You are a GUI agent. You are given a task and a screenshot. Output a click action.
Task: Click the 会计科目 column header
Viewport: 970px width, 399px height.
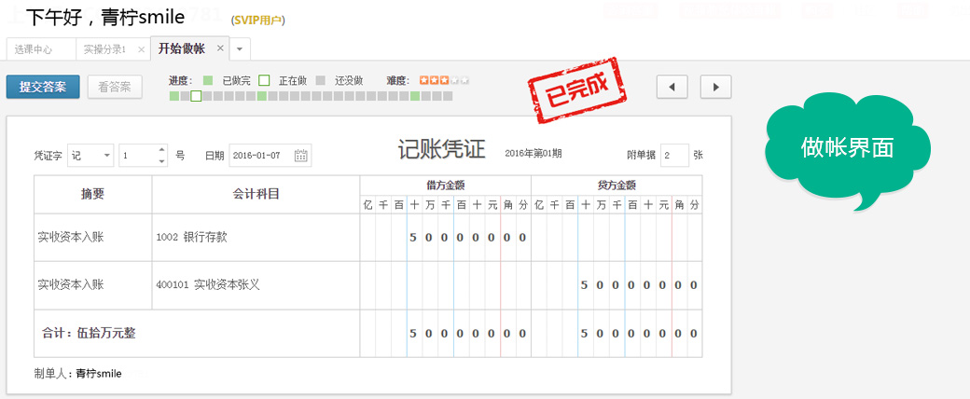256,194
